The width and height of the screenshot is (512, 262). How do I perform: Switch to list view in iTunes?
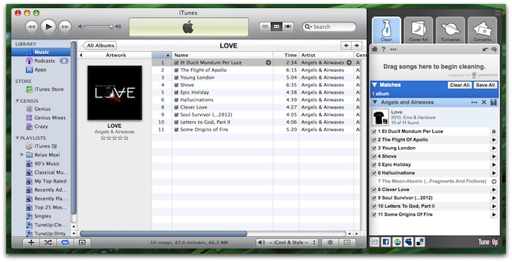(x=265, y=27)
